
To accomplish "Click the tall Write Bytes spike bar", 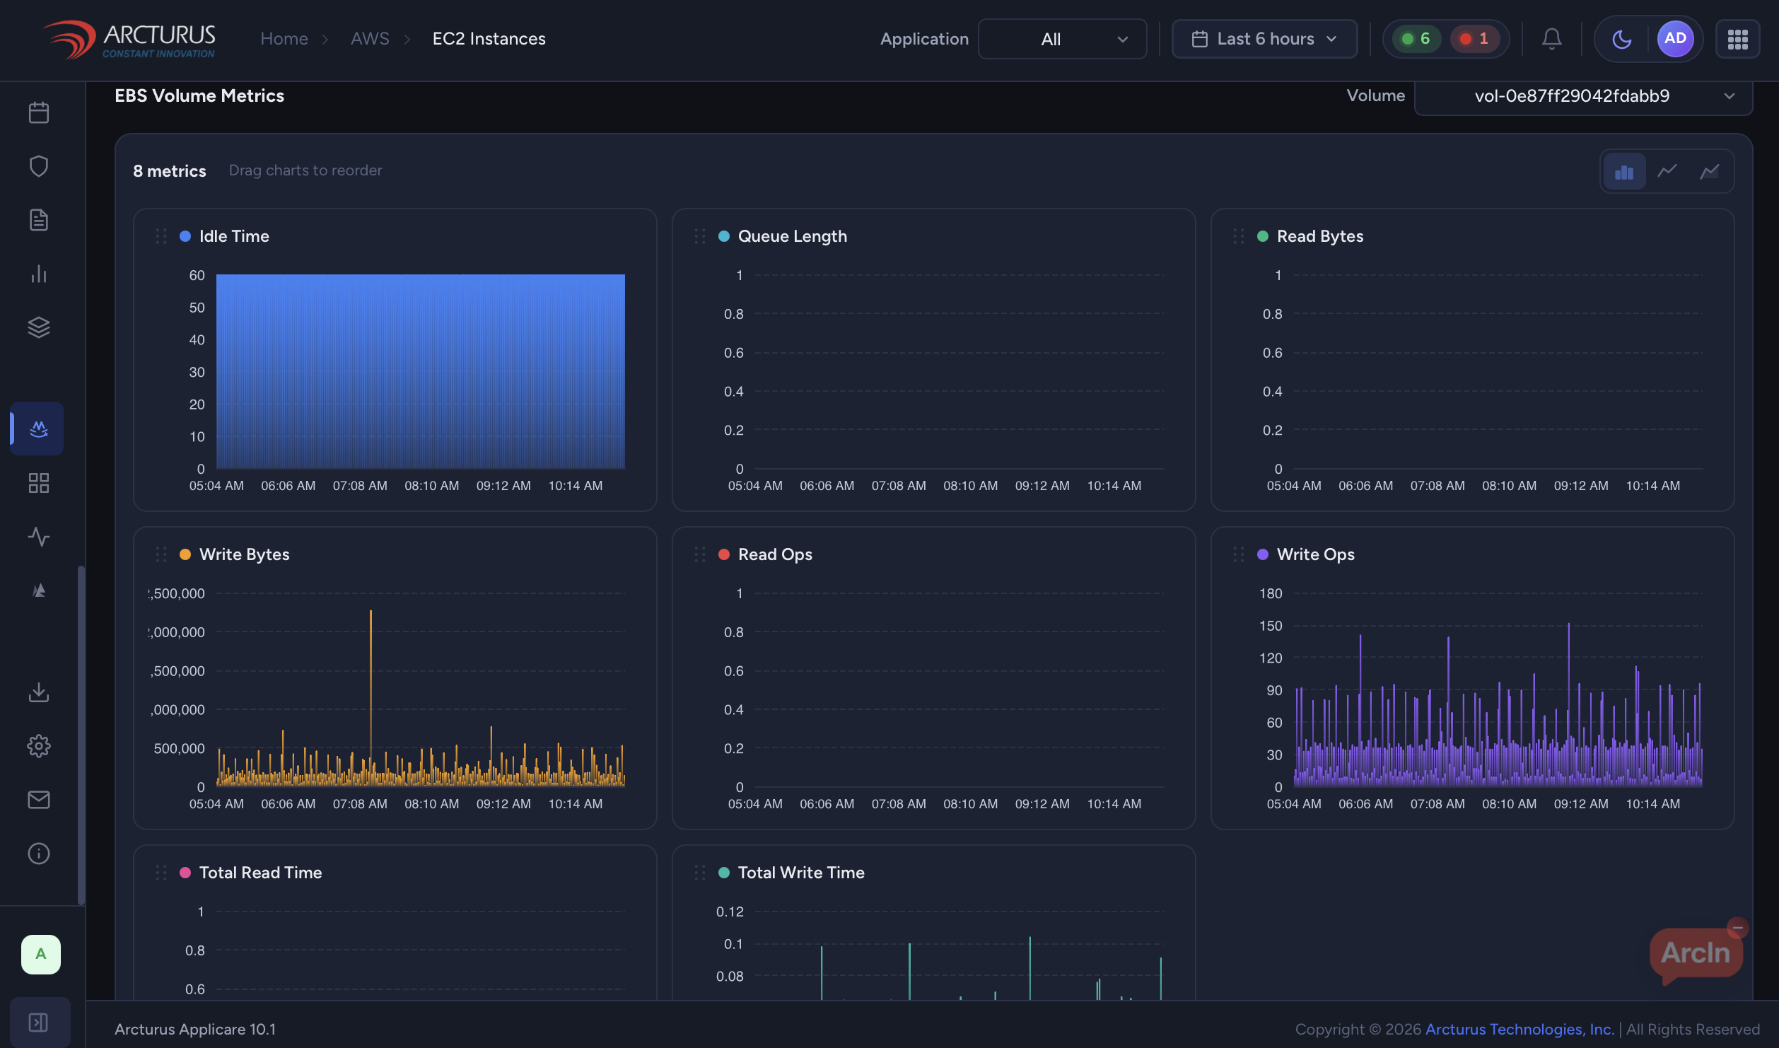I will tap(371, 697).
